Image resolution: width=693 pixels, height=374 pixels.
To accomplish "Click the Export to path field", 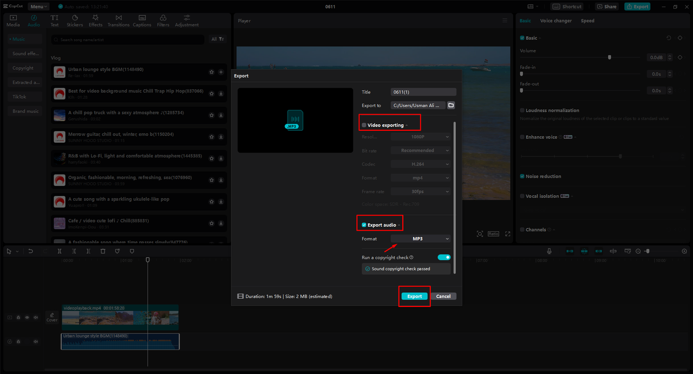I will 418,105.
